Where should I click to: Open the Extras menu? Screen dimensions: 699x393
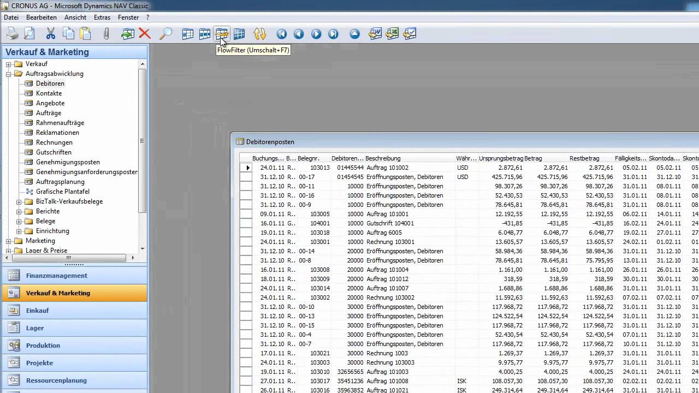(102, 17)
